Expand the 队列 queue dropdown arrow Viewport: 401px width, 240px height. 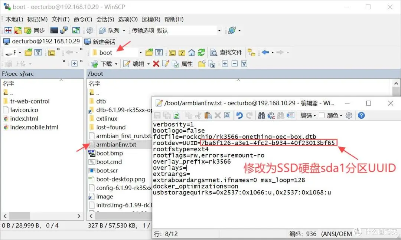click(124, 30)
